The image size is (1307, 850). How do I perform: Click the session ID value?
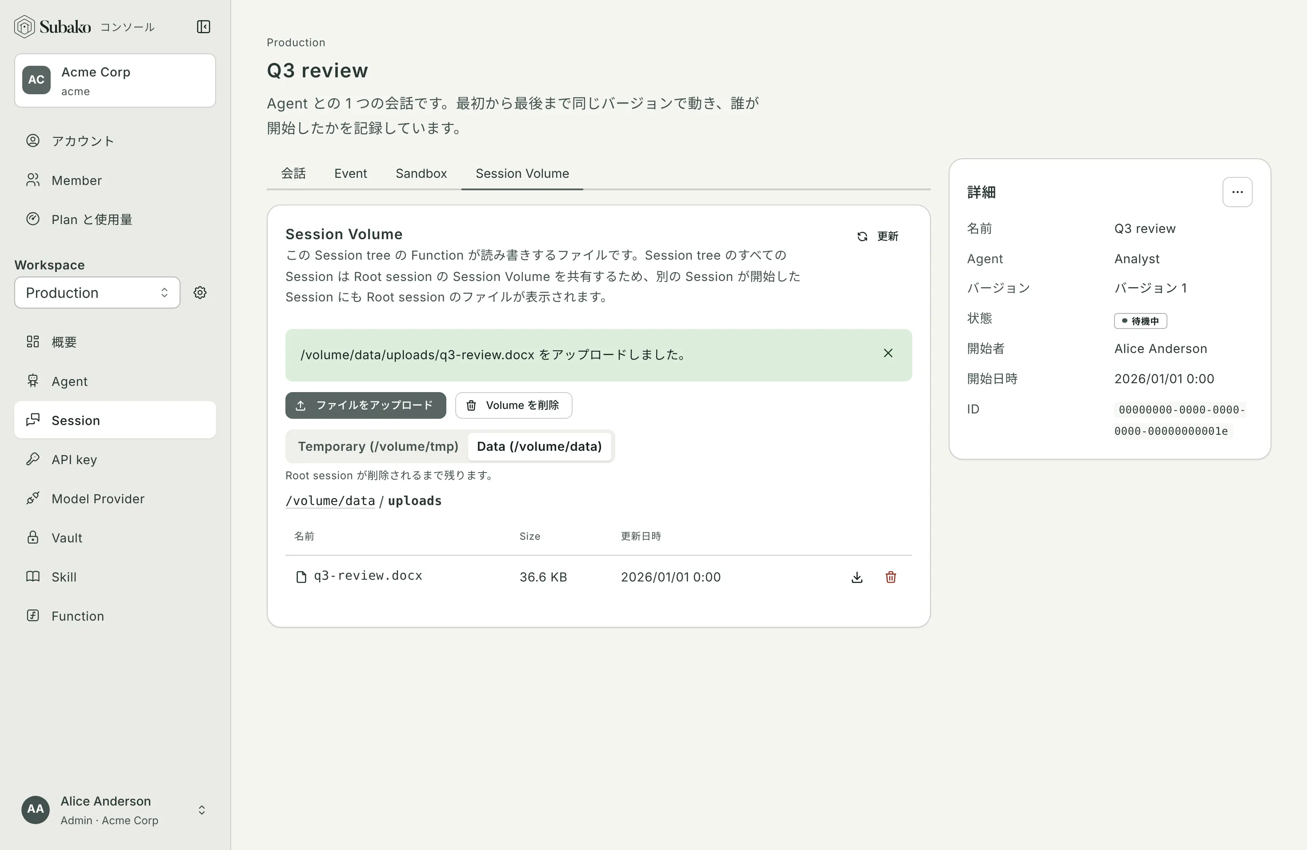(1179, 420)
